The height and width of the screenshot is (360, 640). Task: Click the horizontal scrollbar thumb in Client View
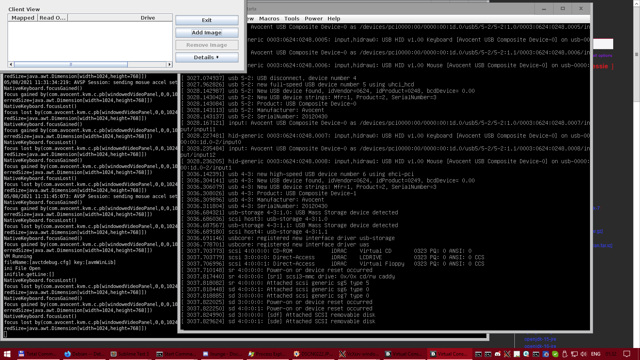(71, 64)
